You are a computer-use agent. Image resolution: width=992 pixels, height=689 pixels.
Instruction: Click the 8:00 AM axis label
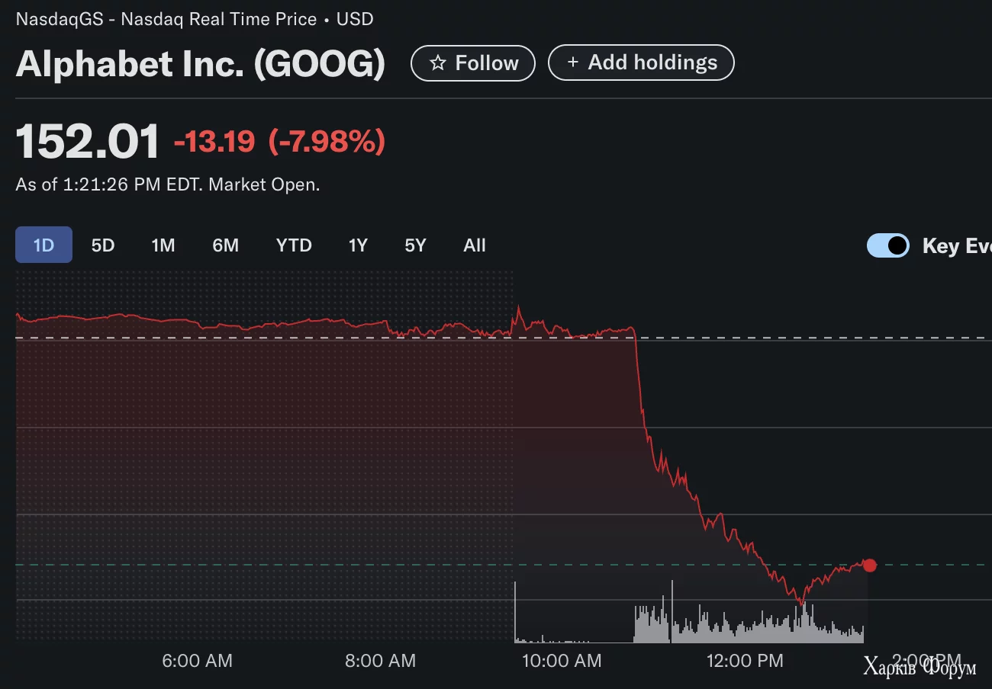pyautogui.click(x=380, y=661)
